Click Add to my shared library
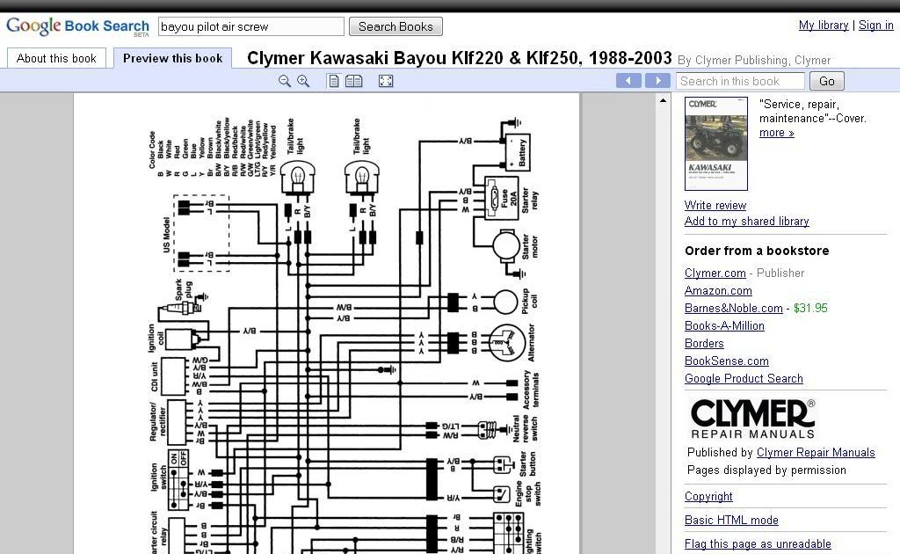Image resolution: width=900 pixels, height=554 pixels. (747, 221)
